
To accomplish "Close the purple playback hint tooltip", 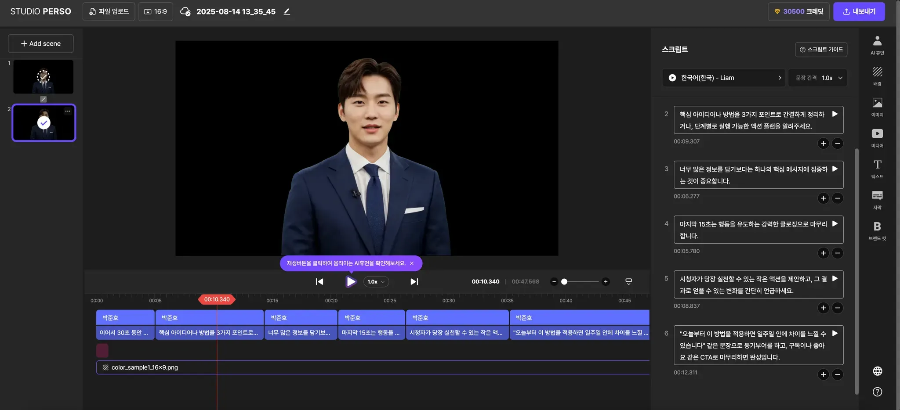I will (412, 263).
